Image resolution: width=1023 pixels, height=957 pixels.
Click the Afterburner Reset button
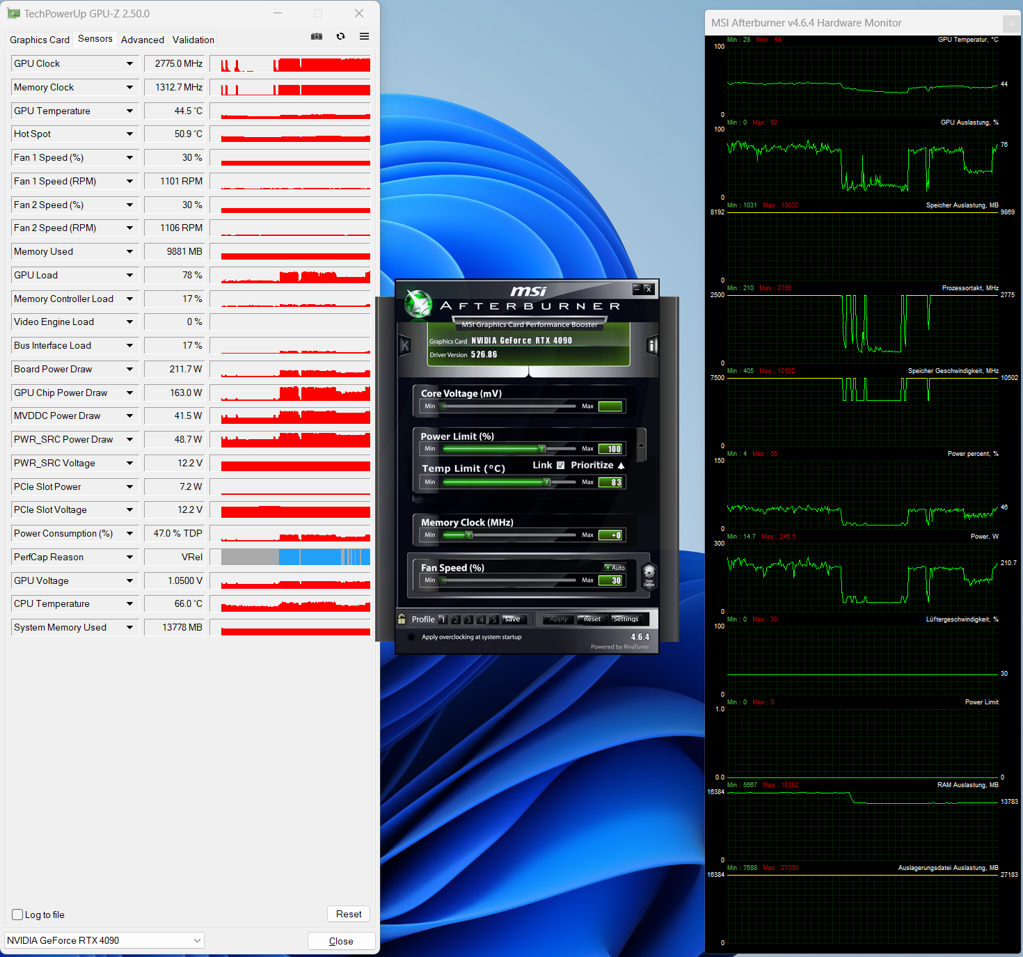[592, 619]
